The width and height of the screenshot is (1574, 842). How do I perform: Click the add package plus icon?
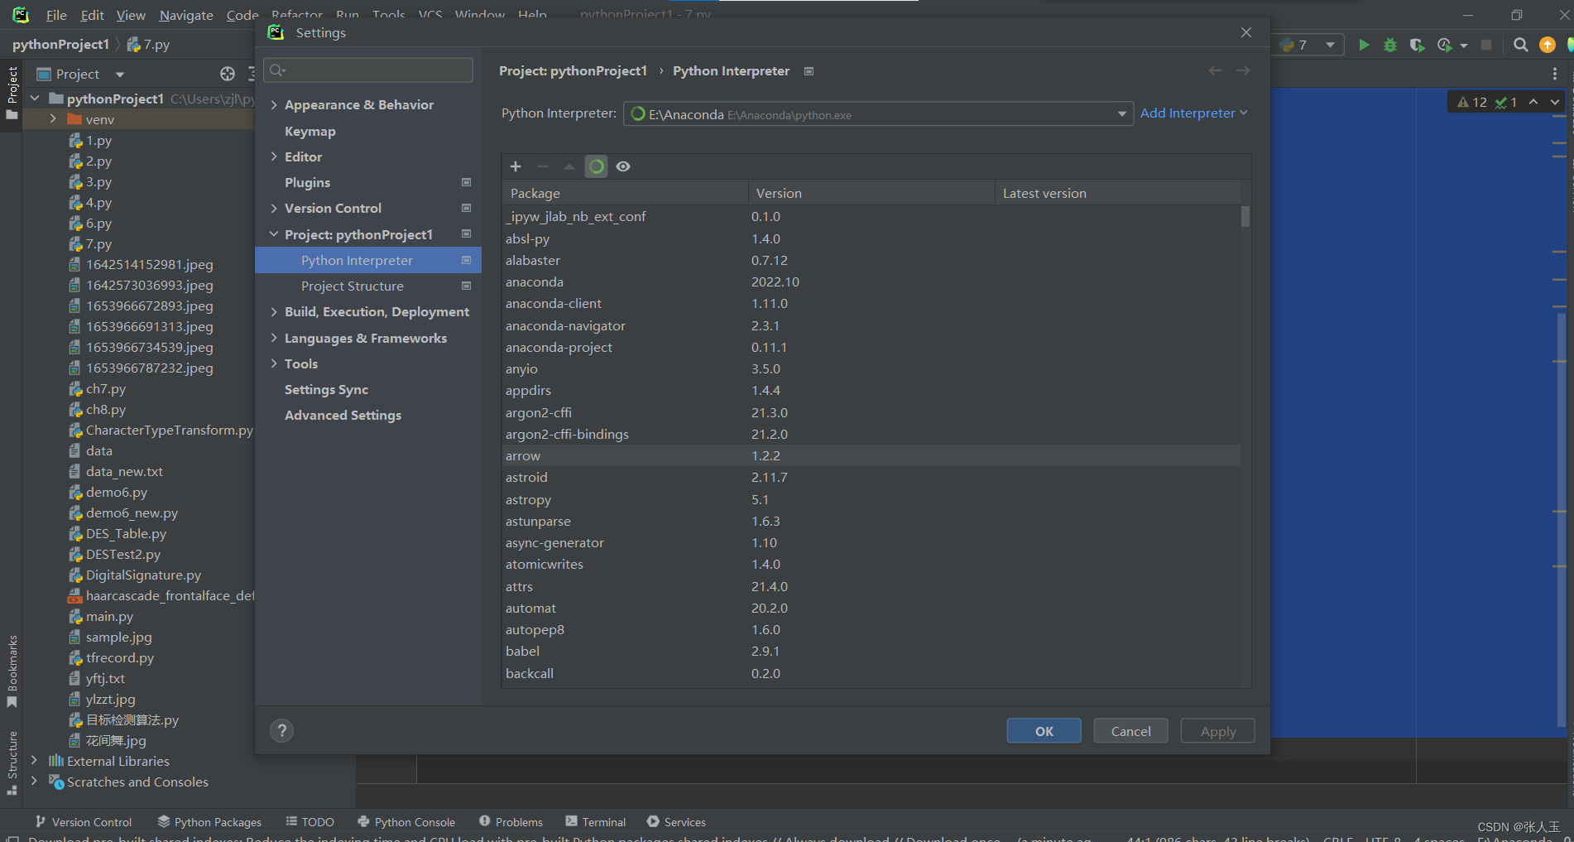pyautogui.click(x=516, y=166)
